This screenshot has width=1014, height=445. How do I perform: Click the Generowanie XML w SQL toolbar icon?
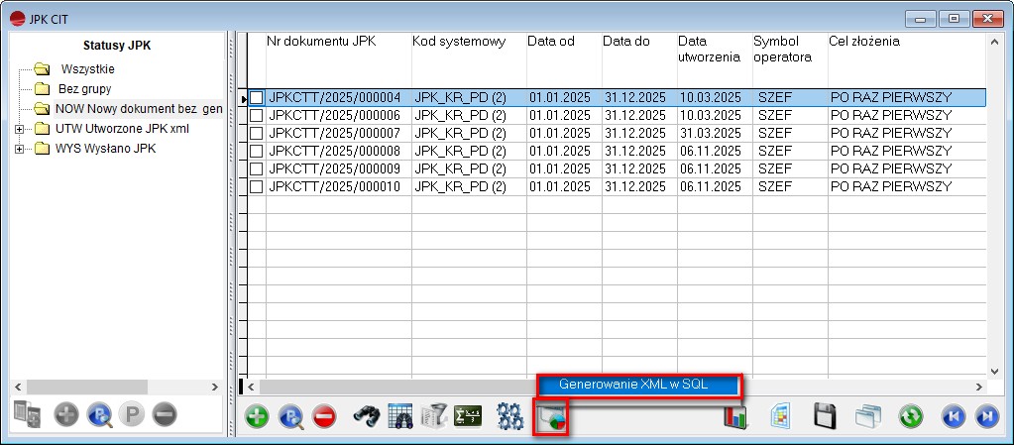[x=550, y=417]
